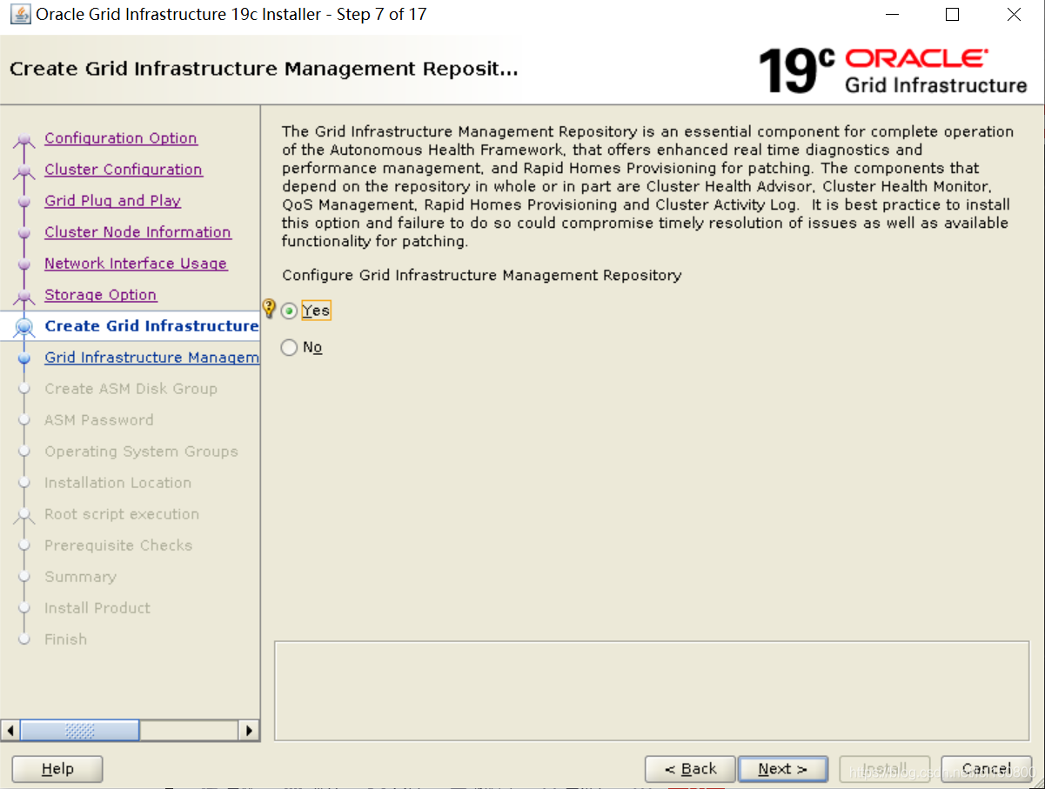The height and width of the screenshot is (789, 1045).
Task: Click the Back button
Action: (x=690, y=769)
